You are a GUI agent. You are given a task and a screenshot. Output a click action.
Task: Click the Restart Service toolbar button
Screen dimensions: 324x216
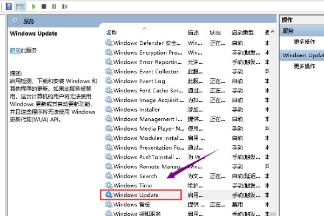[x=65, y=6]
